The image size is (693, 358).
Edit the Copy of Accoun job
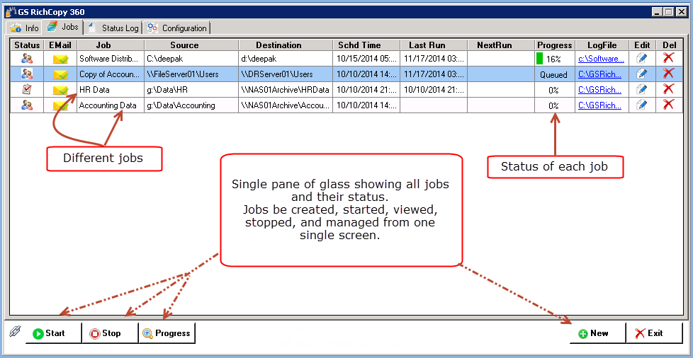pos(641,74)
